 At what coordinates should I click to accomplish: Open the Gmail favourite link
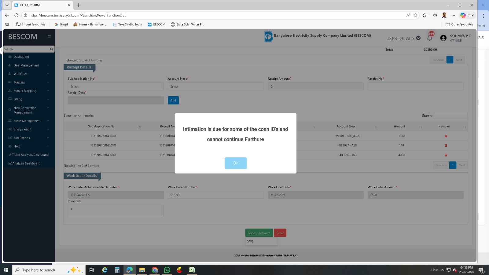click(61, 24)
